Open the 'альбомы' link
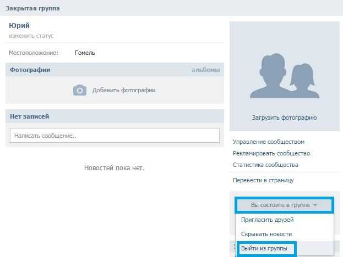 (x=205, y=70)
